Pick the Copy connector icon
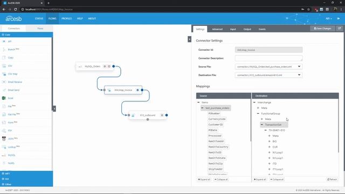 (x=4, y=58)
